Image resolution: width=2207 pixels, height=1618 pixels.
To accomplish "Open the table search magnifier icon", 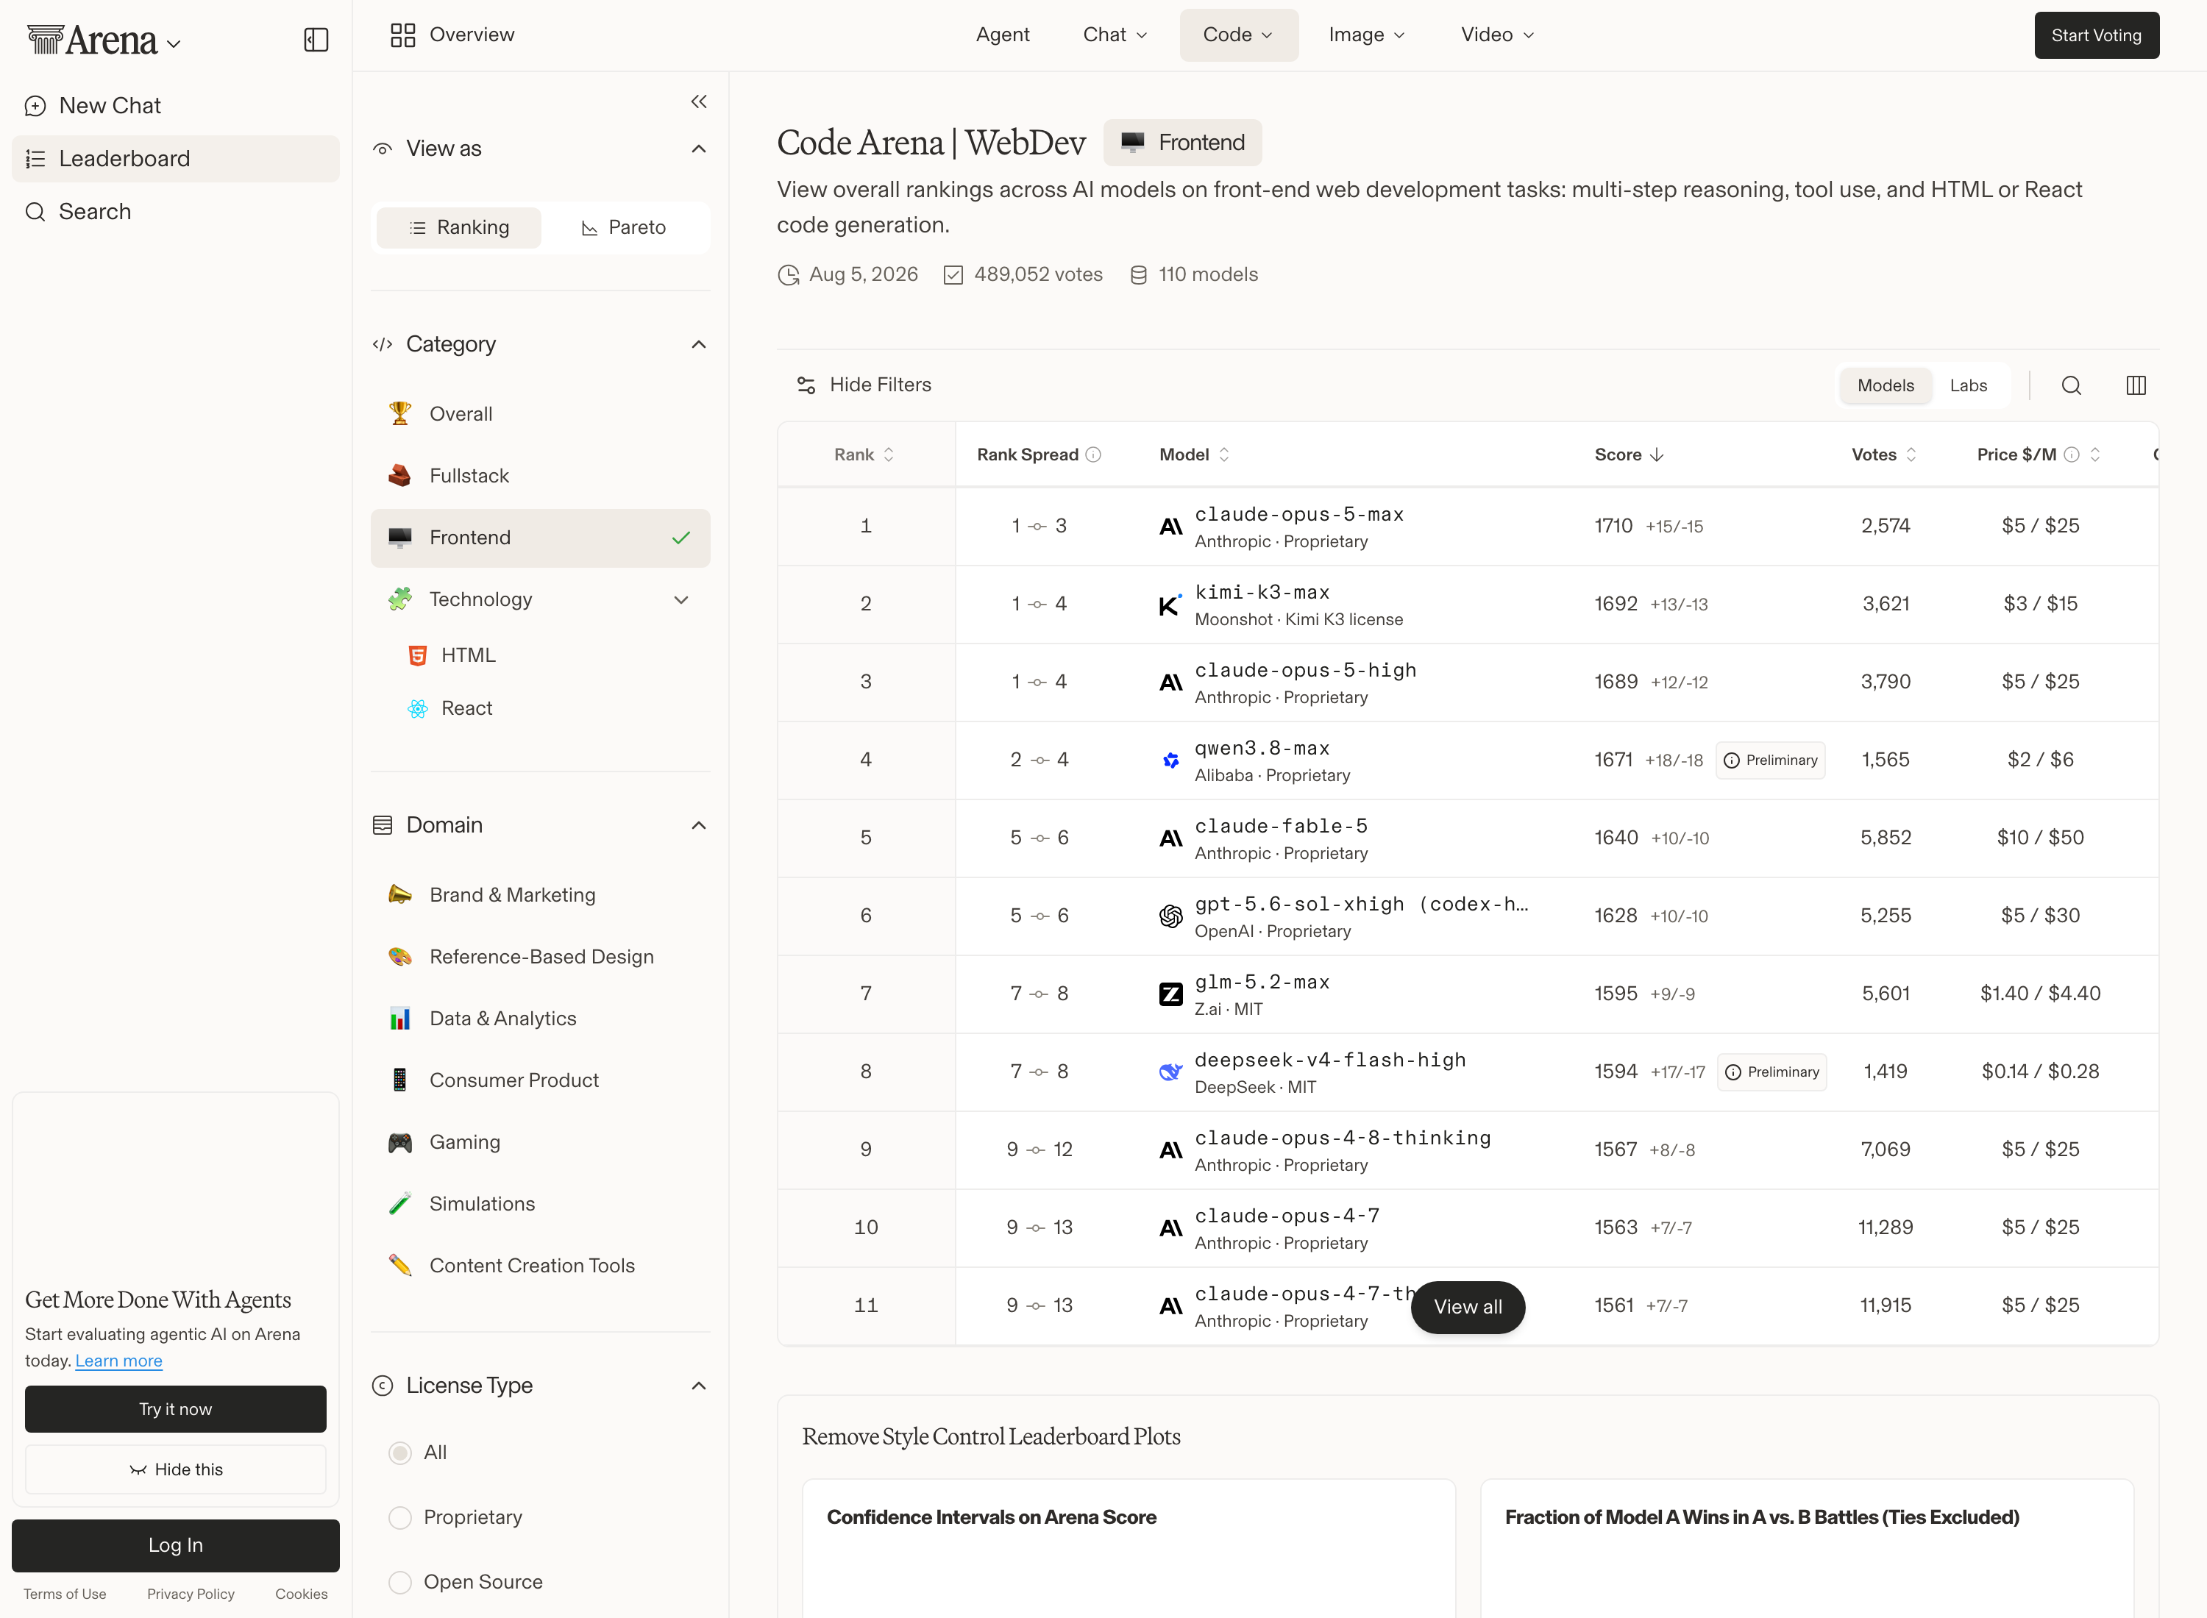I will [x=2071, y=385].
